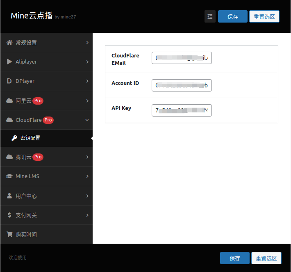Click the 'by mine27' text
Screen dimensions: 291x272
[x=65, y=17]
